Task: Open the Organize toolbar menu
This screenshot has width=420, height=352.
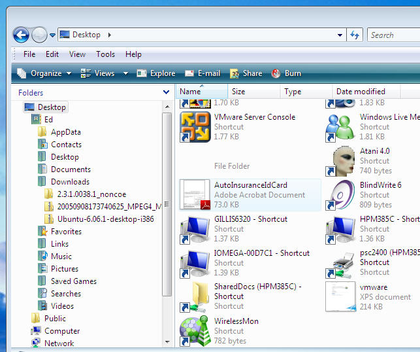Action: [44, 73]
